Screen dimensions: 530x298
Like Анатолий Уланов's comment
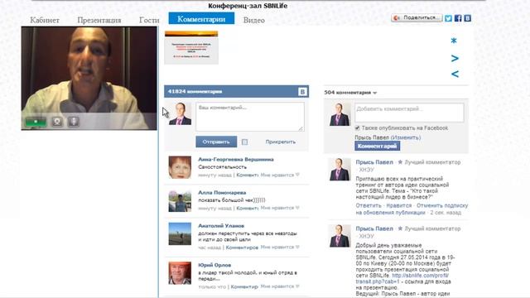click(280, 248)
